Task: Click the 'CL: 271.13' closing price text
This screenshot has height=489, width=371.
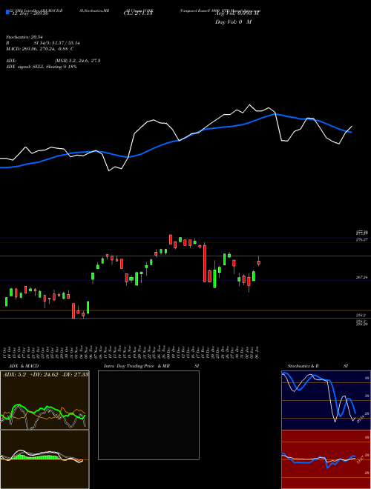Action: point(138,13)
